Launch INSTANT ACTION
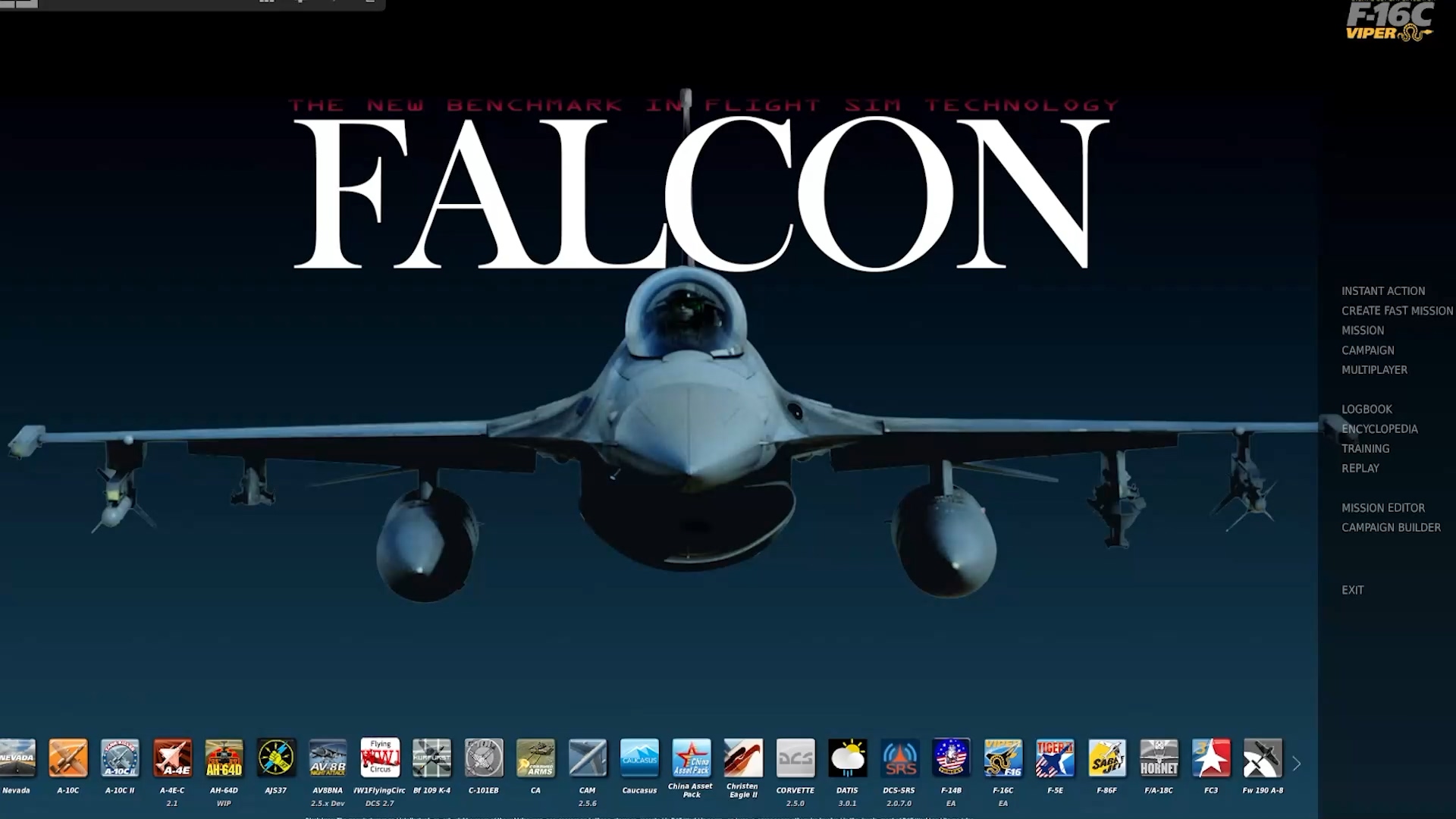 (x=1383, y=290)
